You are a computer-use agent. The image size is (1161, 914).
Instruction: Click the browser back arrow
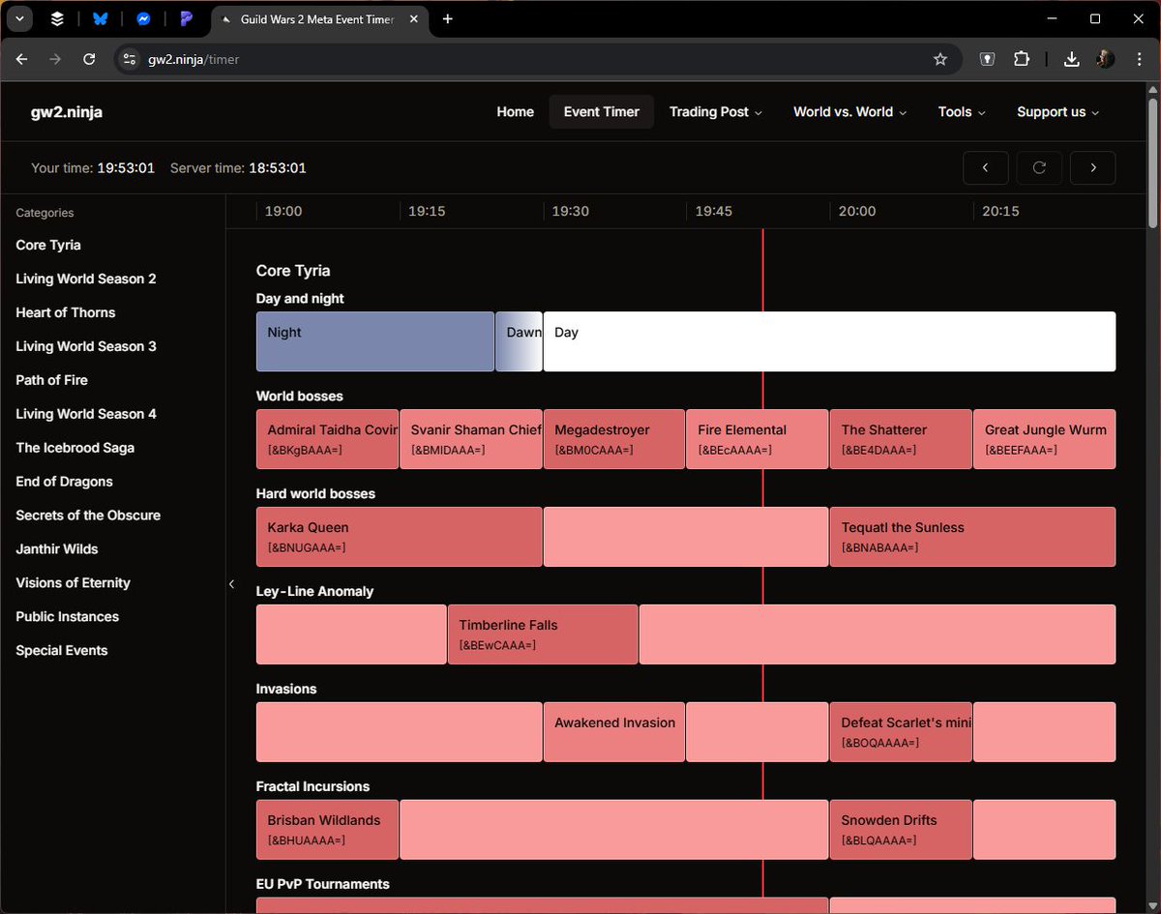point(21,59)
